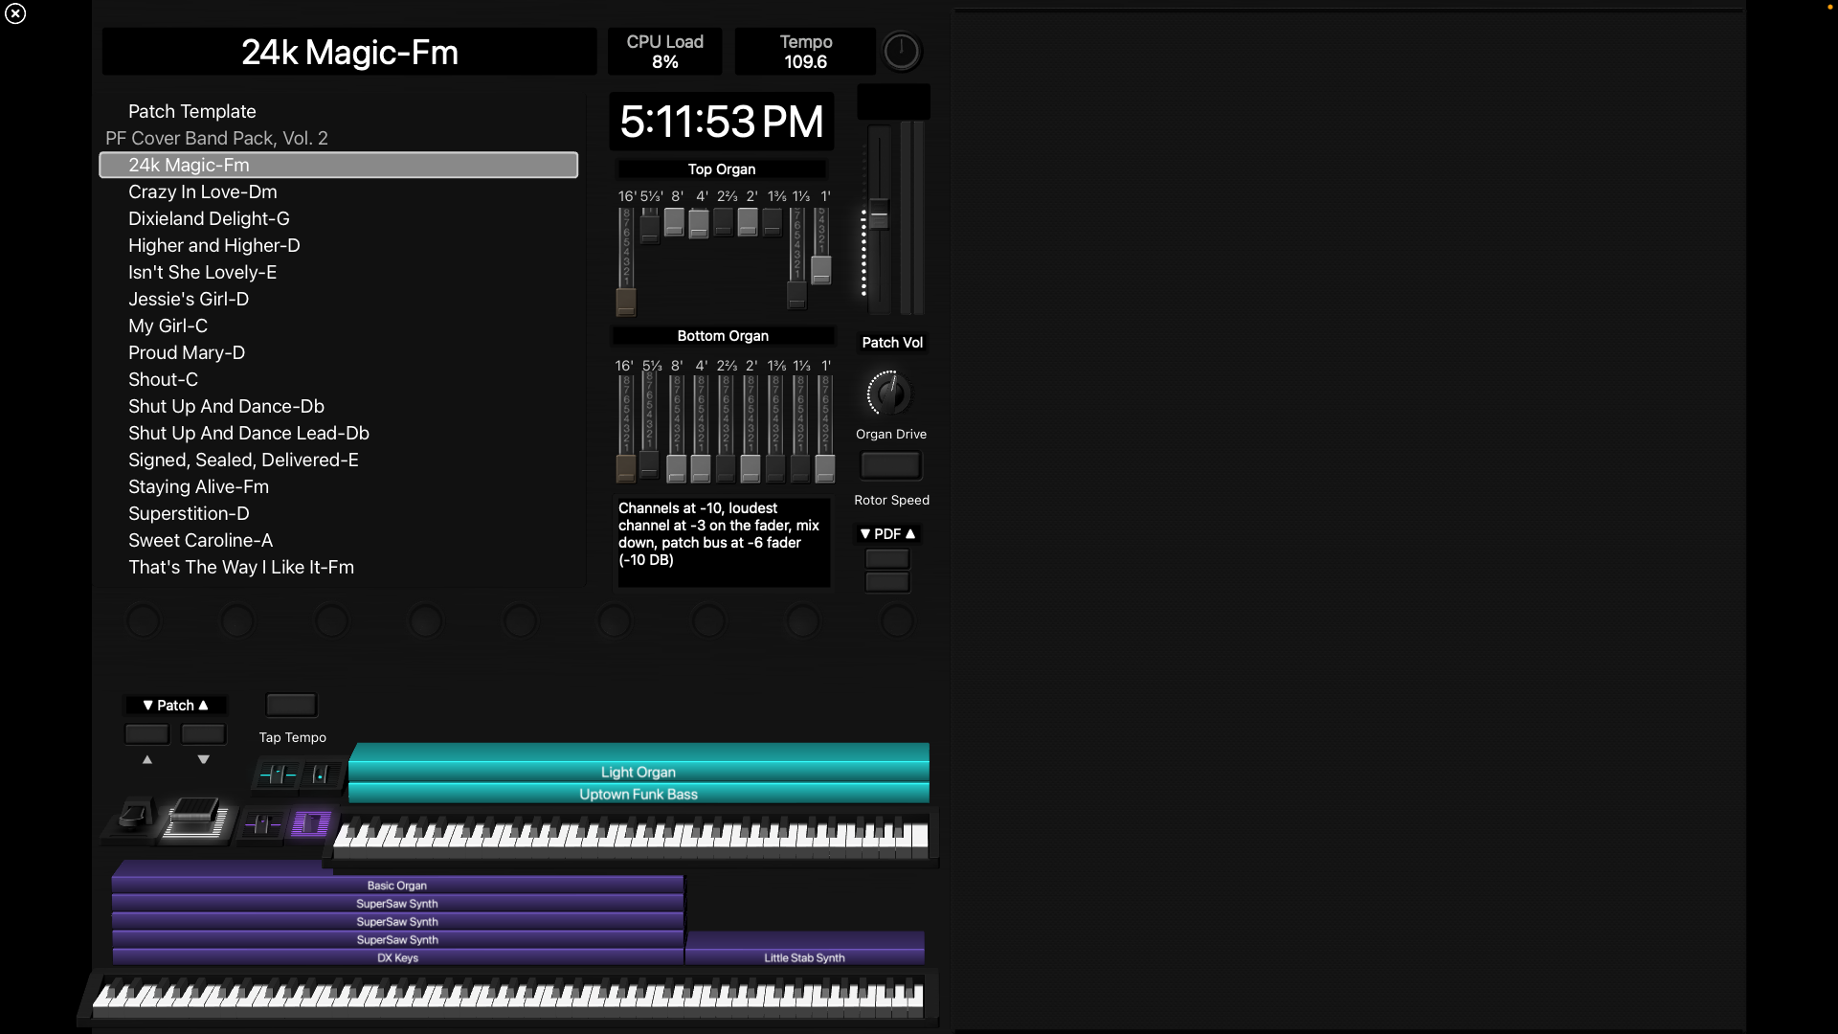Click the Top Organ 16' drawbar
The image size is (1838, 1034).
(626, 302)
